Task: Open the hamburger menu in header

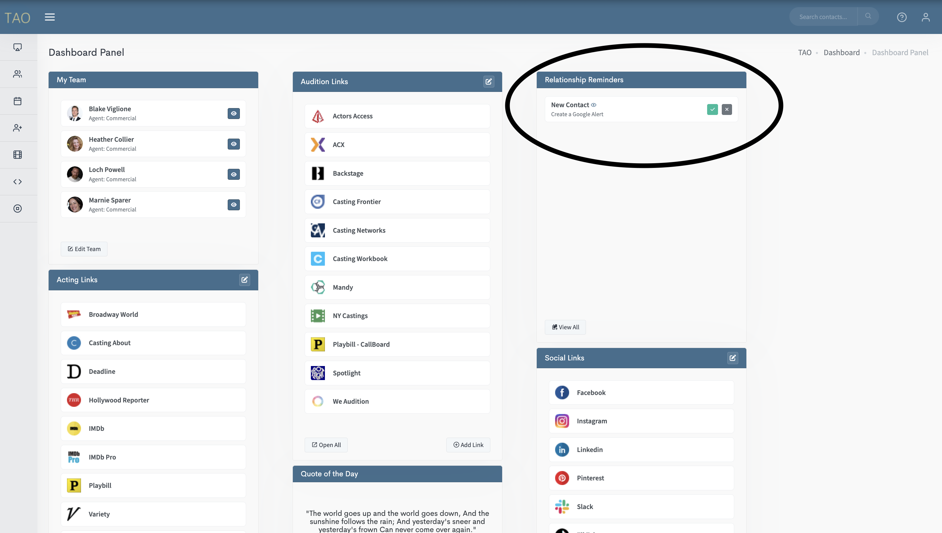Action: tap(50, 17)
